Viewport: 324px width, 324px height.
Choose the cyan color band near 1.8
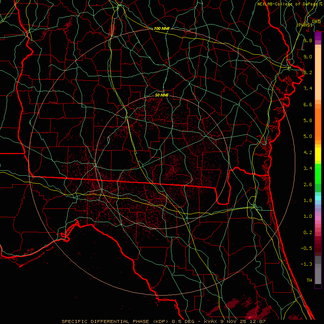point(318,197)
